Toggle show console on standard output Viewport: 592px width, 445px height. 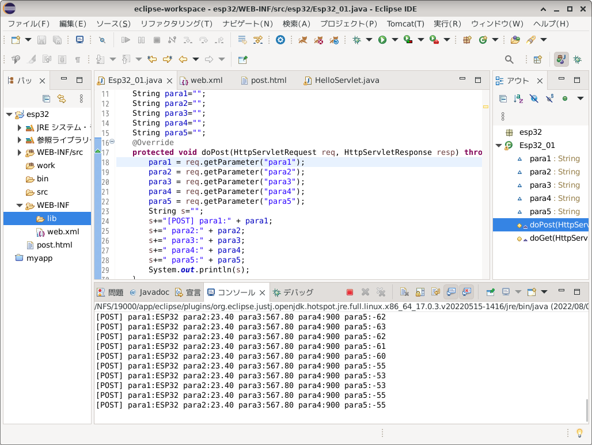click(451, 292)
